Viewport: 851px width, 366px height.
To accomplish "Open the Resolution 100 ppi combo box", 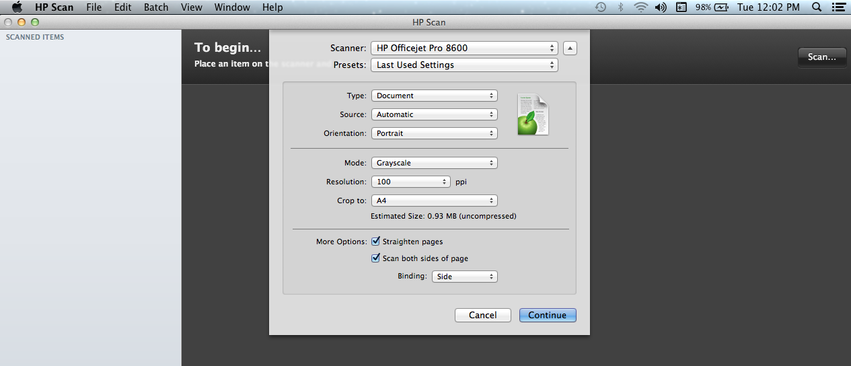I will tap(410, 182).
